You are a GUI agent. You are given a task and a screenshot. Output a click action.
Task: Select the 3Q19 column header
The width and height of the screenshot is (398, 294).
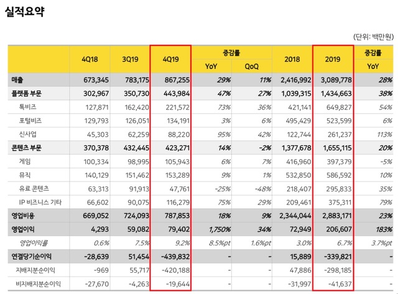pos(129,60)
